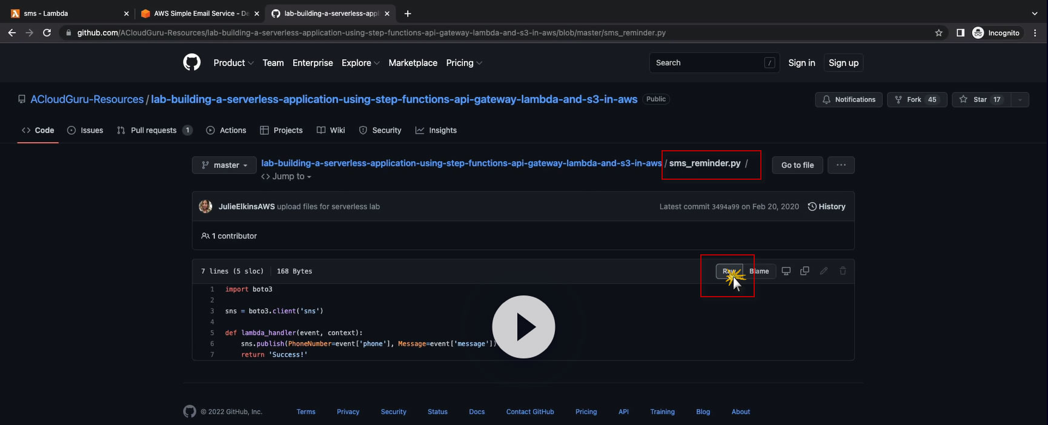
Task: Open the Enterprise page
Action: click(313, 63)
